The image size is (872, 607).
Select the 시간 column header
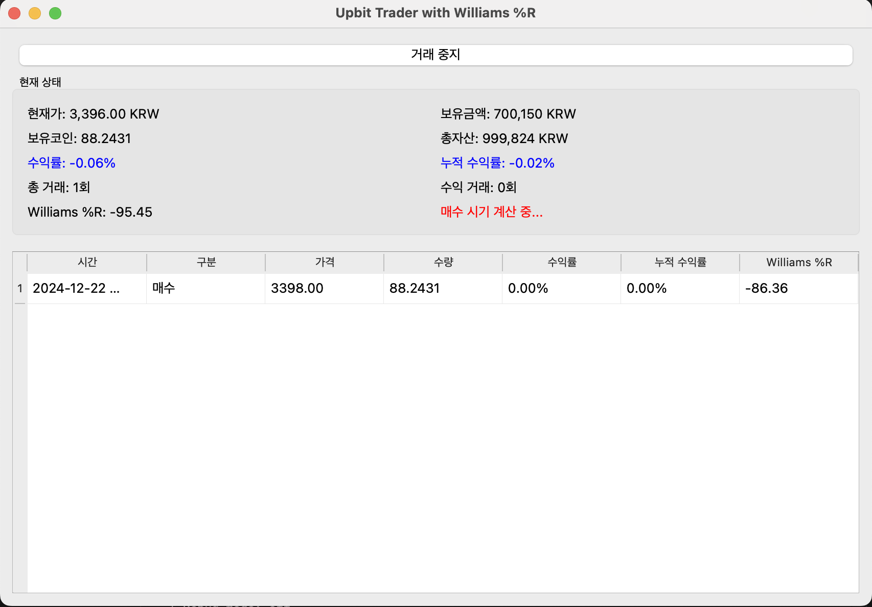(x=87, y=262)
